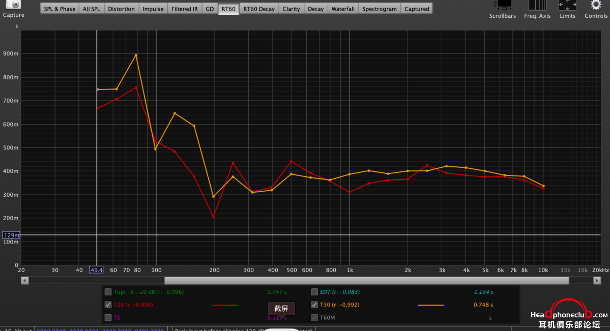Click the horizontal scrollbar thumb

pos(366,280)
